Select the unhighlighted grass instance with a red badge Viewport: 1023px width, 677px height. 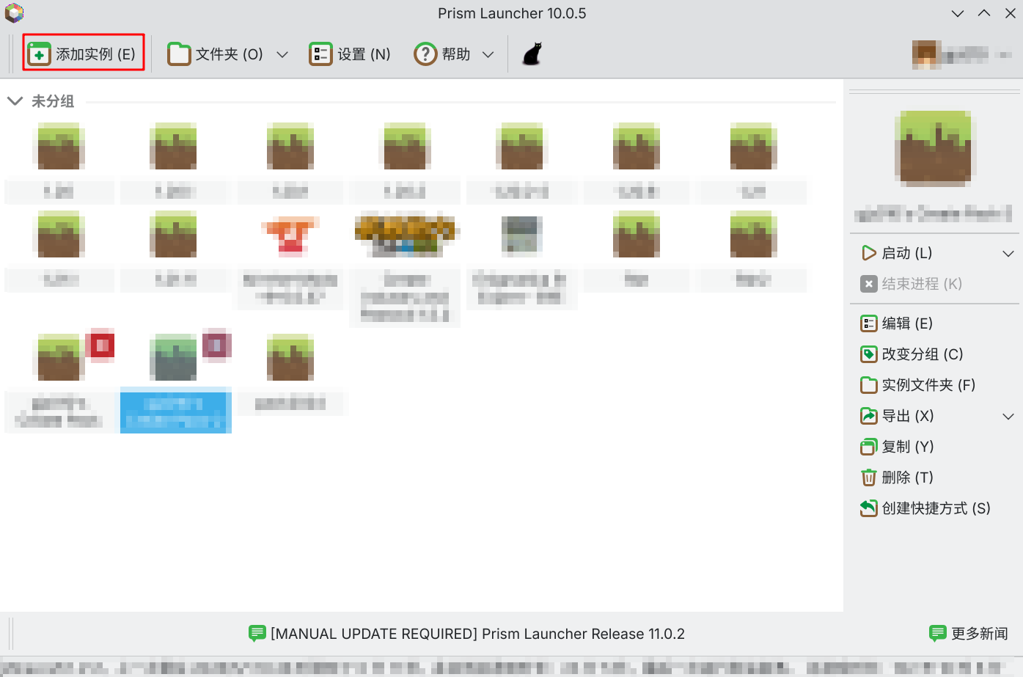(x=59, y=381)
